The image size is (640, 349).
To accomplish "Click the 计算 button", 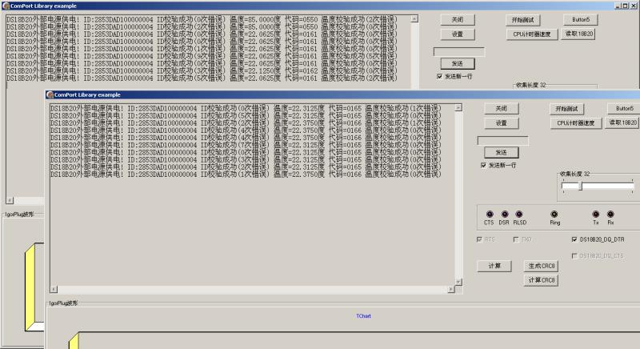I will pyautogui.click(x=494, y=266).
